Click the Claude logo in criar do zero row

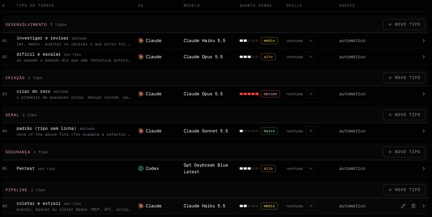141,94
